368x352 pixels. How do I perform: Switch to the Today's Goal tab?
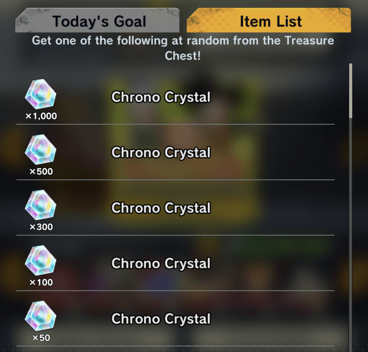click(x=99, y=22)
